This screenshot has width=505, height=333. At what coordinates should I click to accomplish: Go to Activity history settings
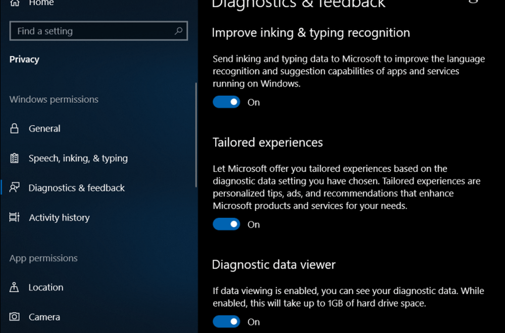(x=59, y=218)
